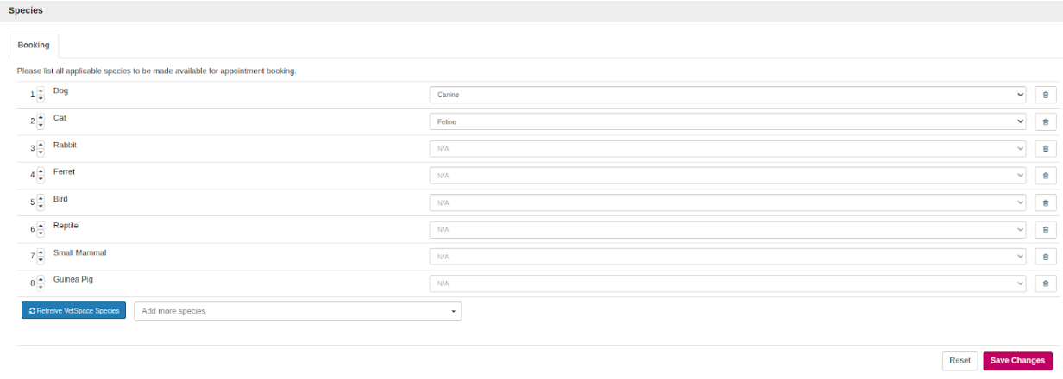
Task: Adjust order stepper for Dog row
Action: 41,95
